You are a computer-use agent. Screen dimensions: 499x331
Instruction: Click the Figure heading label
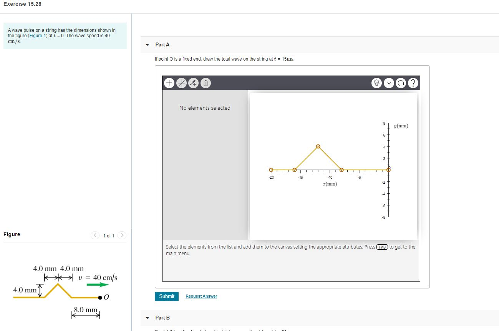click(x=12, y=234)
